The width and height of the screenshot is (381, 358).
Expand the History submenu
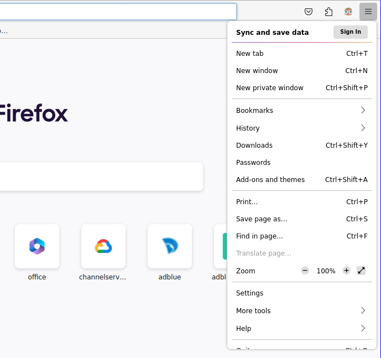coord(301,128)
